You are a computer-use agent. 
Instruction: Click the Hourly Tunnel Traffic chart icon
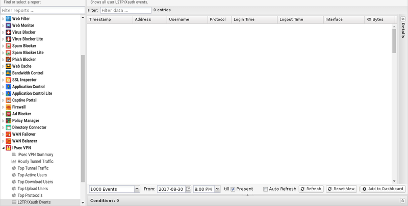pyautogui.click(x=14, y=161)
